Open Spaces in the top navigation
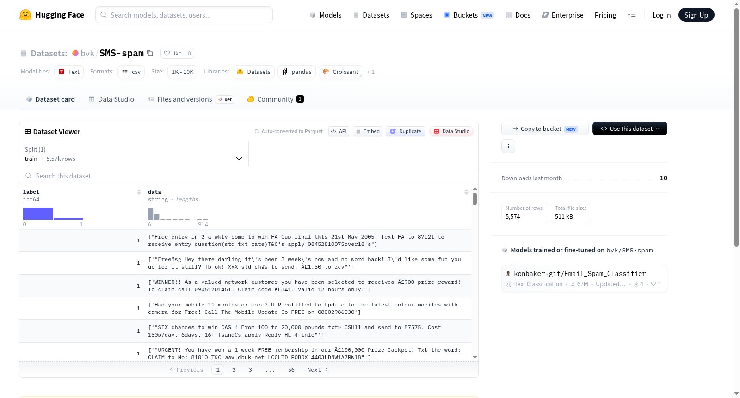The image size is (740, 398). click(x=416, y=15)
